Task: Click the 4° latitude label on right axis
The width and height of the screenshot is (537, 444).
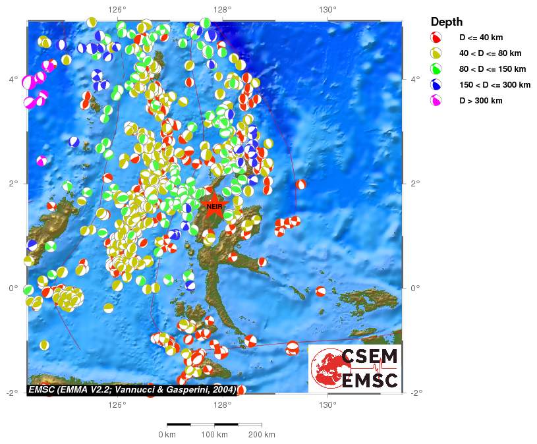Action: (414, 79)
